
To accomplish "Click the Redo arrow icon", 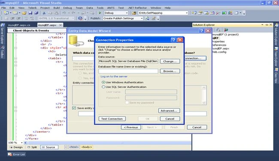I will point(73,13).
